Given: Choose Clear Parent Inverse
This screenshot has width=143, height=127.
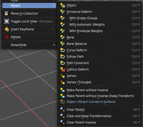Looking at the screenshot, I should tap(100, 122).
